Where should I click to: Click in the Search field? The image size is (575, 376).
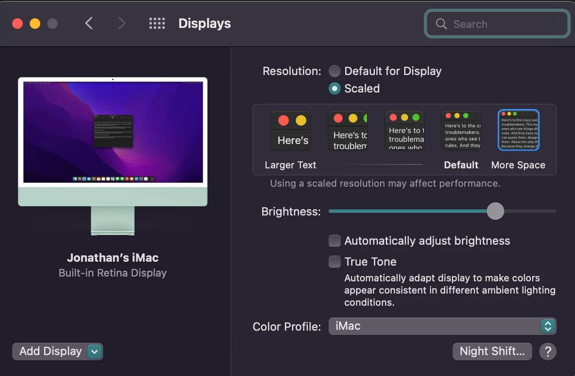pyautogui.click(x=497, y=24)
